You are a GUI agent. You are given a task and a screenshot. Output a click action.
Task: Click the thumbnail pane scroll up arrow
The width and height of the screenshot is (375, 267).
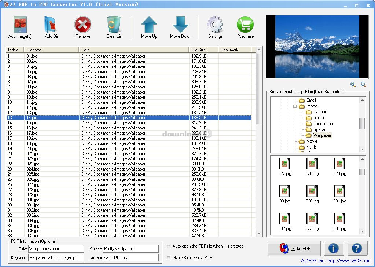[x=362, y=159]
